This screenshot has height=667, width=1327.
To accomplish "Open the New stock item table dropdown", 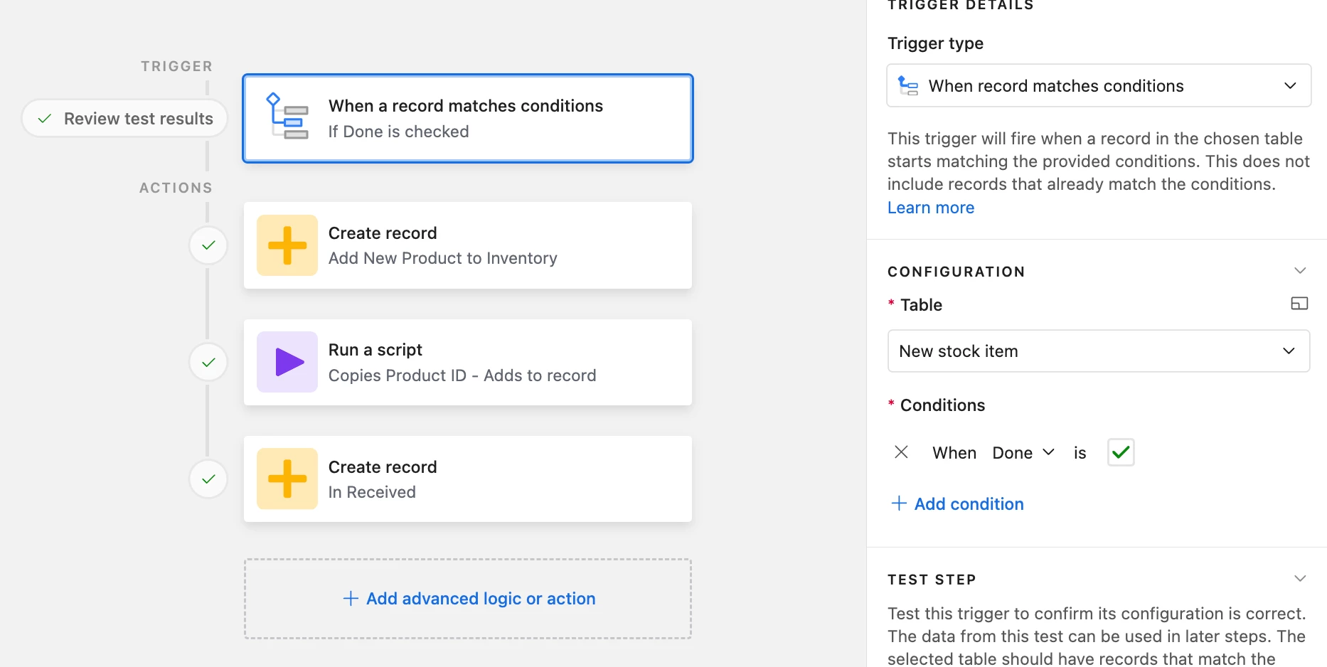I will pyautogui.click(x=1099, y=351).
